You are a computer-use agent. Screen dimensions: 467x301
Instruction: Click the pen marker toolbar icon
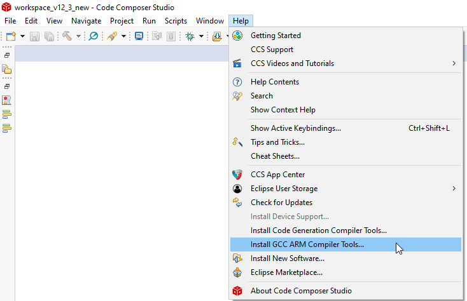point(112,36)
